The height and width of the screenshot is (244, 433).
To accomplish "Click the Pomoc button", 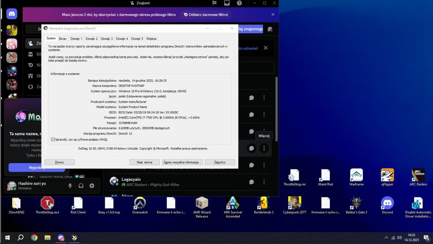I will pyautogui.click(x=60, y=162).
